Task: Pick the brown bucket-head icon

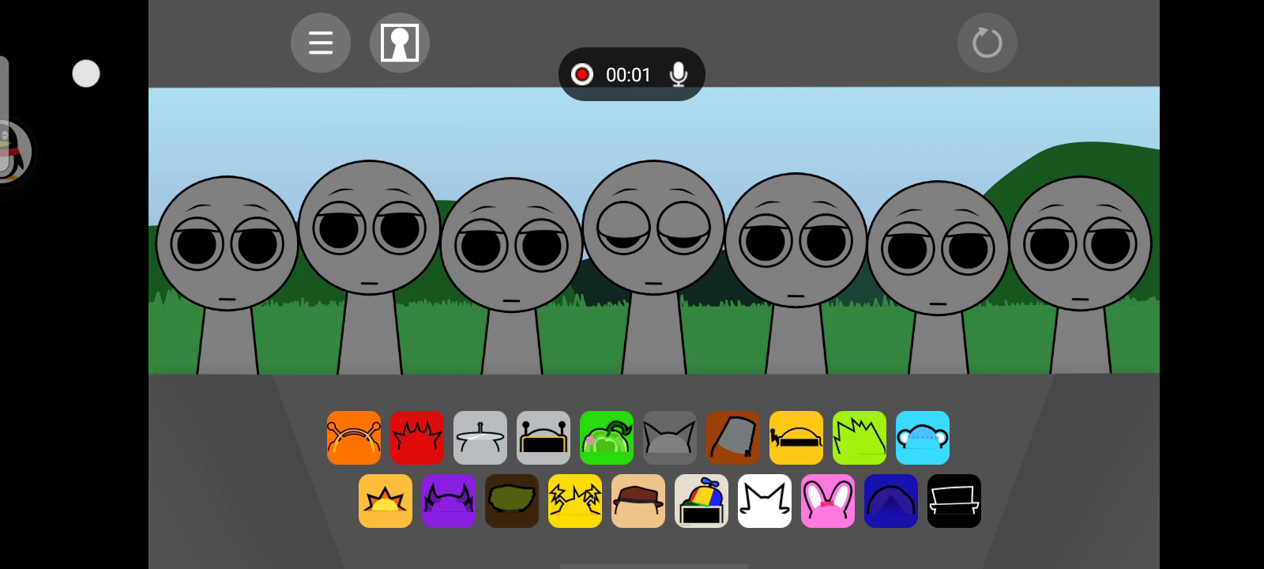Action: 733,438
